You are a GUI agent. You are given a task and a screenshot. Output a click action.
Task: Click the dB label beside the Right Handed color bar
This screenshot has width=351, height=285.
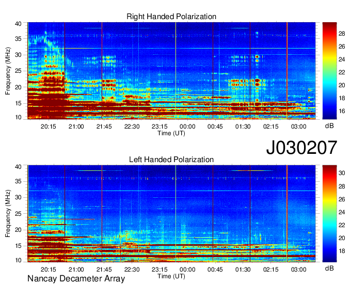[x=329, y=126]
